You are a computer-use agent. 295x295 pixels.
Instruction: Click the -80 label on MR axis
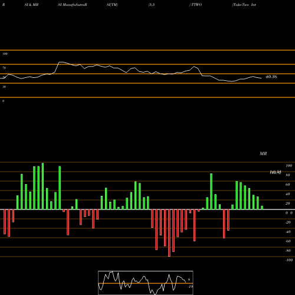288,251
